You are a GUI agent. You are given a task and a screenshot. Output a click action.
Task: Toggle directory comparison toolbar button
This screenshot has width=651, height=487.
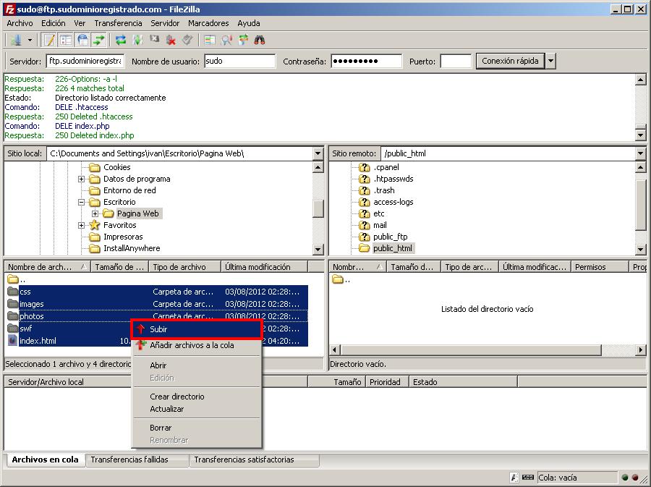[210, 40]
